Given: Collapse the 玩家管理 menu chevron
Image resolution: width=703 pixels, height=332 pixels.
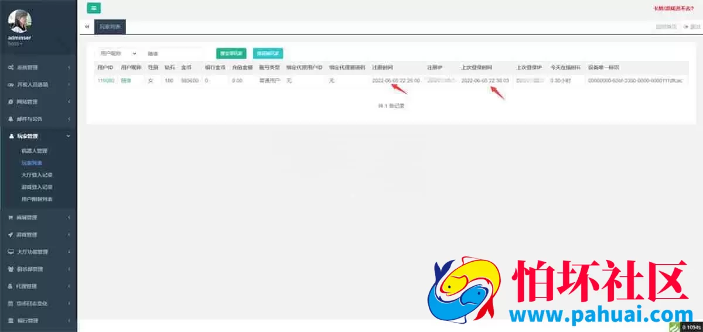Looking at the screenshot, I should coord(69,136).
